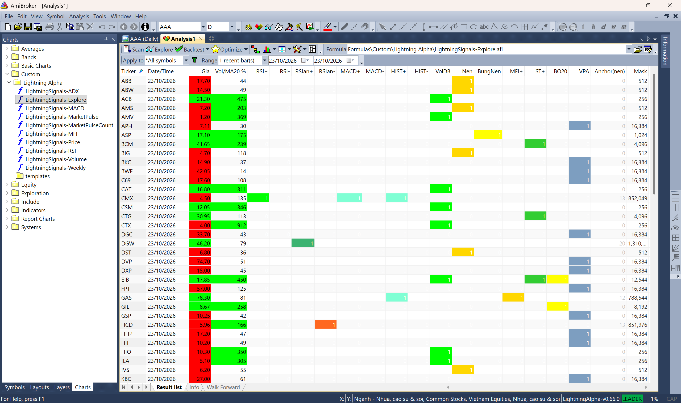Toggle the green filter funnel
The image size is (681, 403).
194,60
